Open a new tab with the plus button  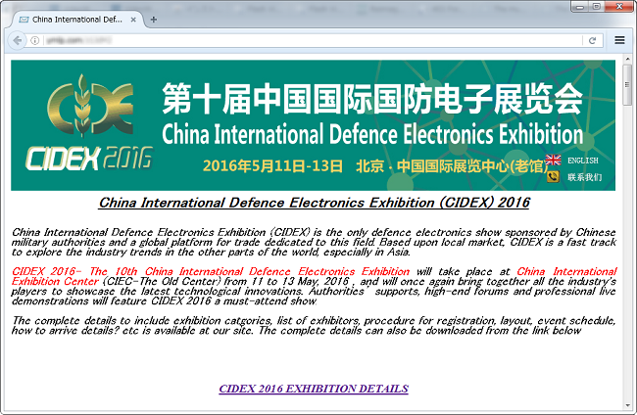point(154,19)
